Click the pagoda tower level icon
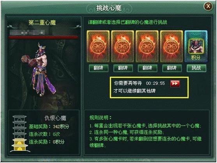The height and width of the screenshot is (163, 217). click(x=19, y=133)
